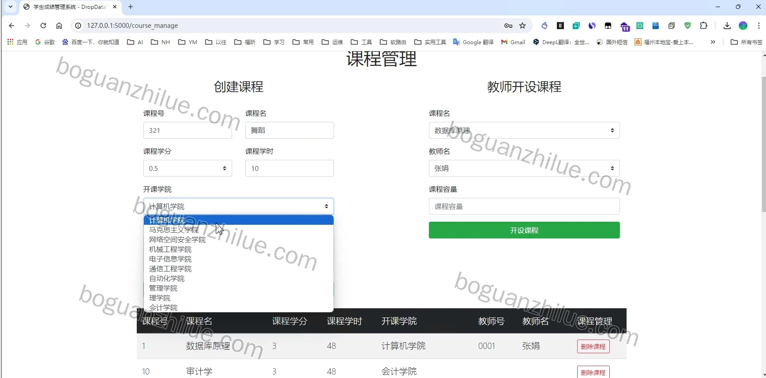This screenshot has height=378, width=766.
Task: Click the 课程学时 input containing 10
Action: click(289, 168)
